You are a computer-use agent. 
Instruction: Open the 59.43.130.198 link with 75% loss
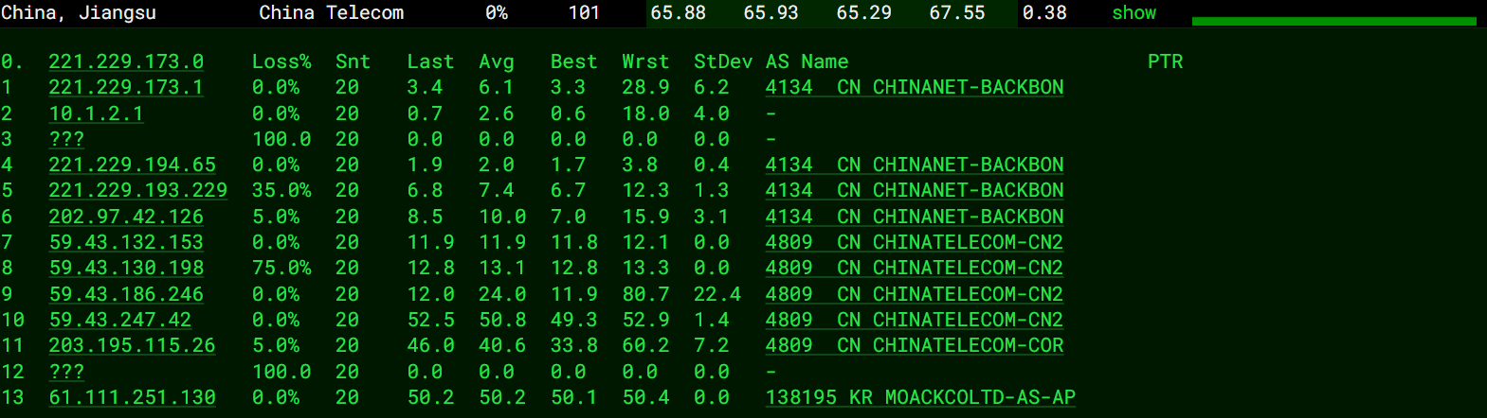[x=126, y=268]
